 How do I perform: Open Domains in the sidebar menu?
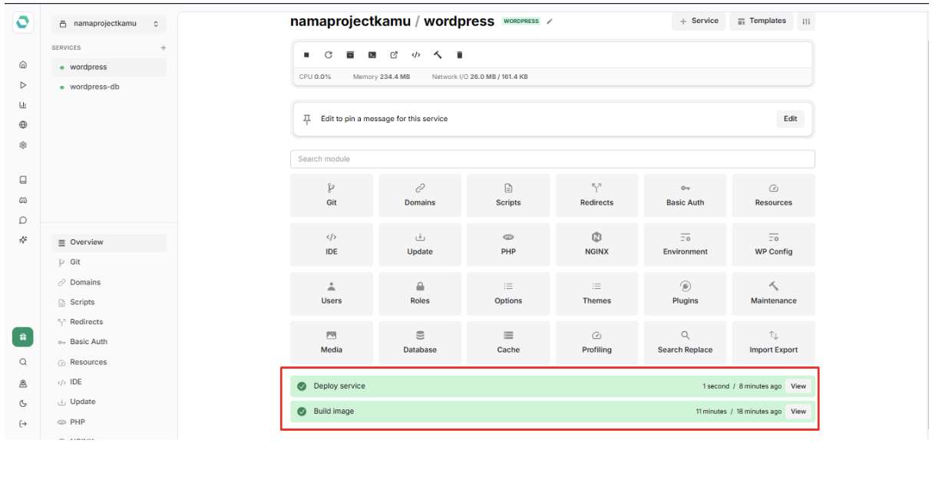tap(109, 282)
